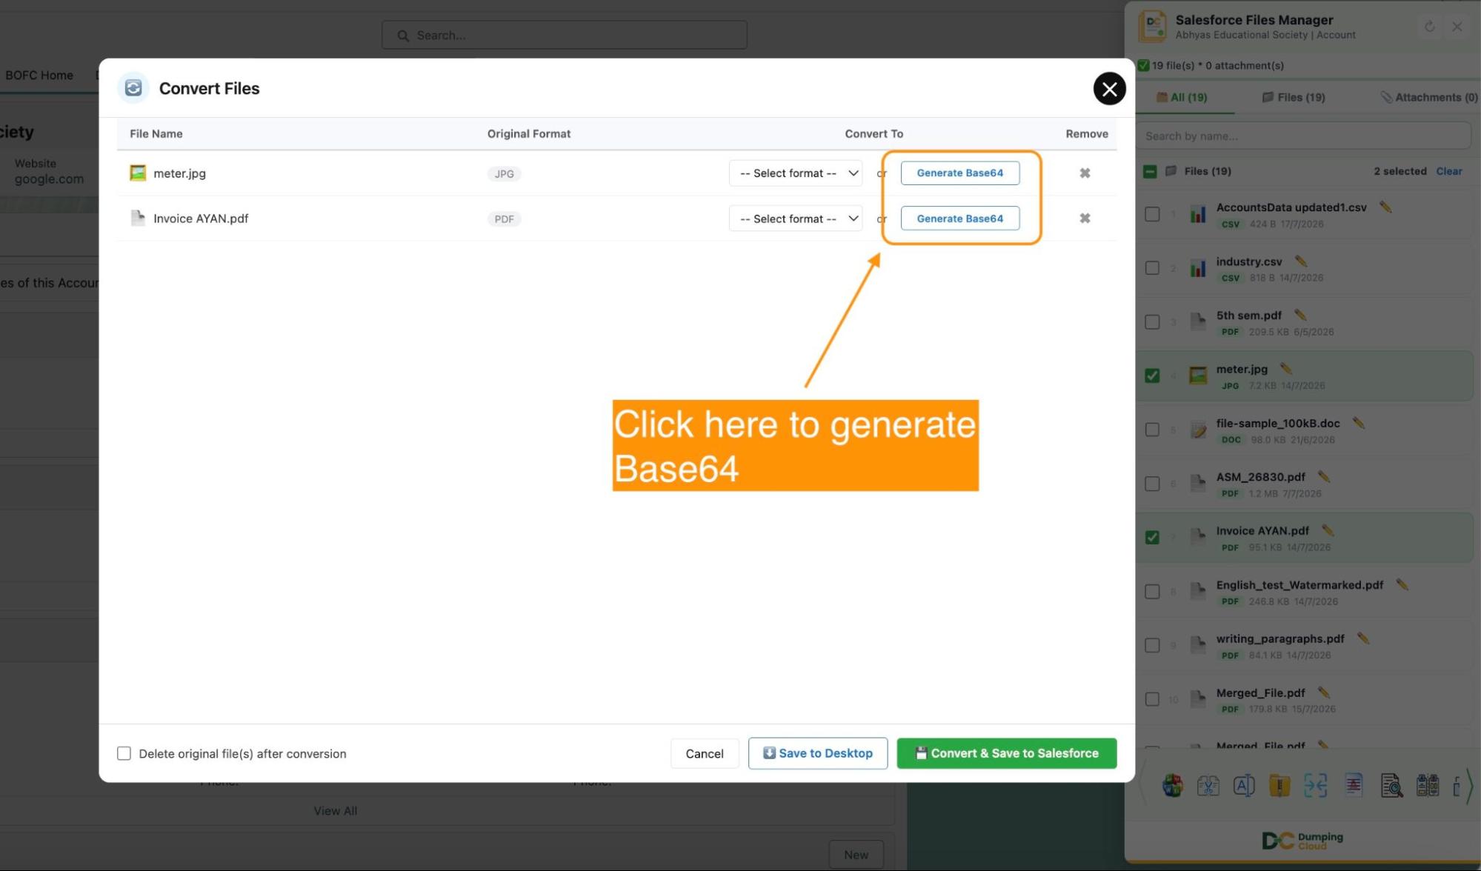Click the Invoice AYAN.pdf document icon in dialog
This screenshot has width=1481, height=871.
click(x=138, y=218)
